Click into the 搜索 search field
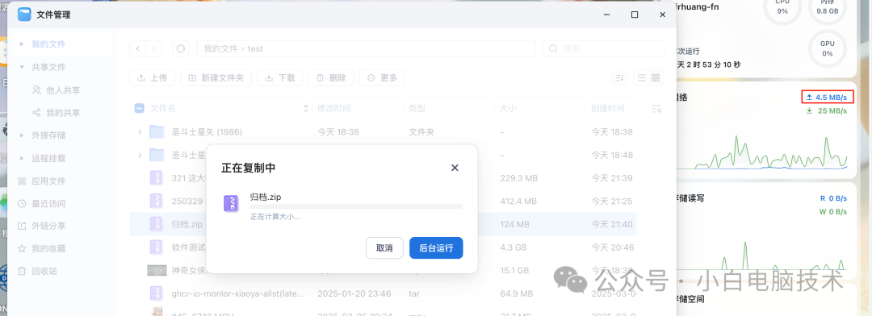Image resolution: width=872 pixels, height=316 pixels. 603,49
